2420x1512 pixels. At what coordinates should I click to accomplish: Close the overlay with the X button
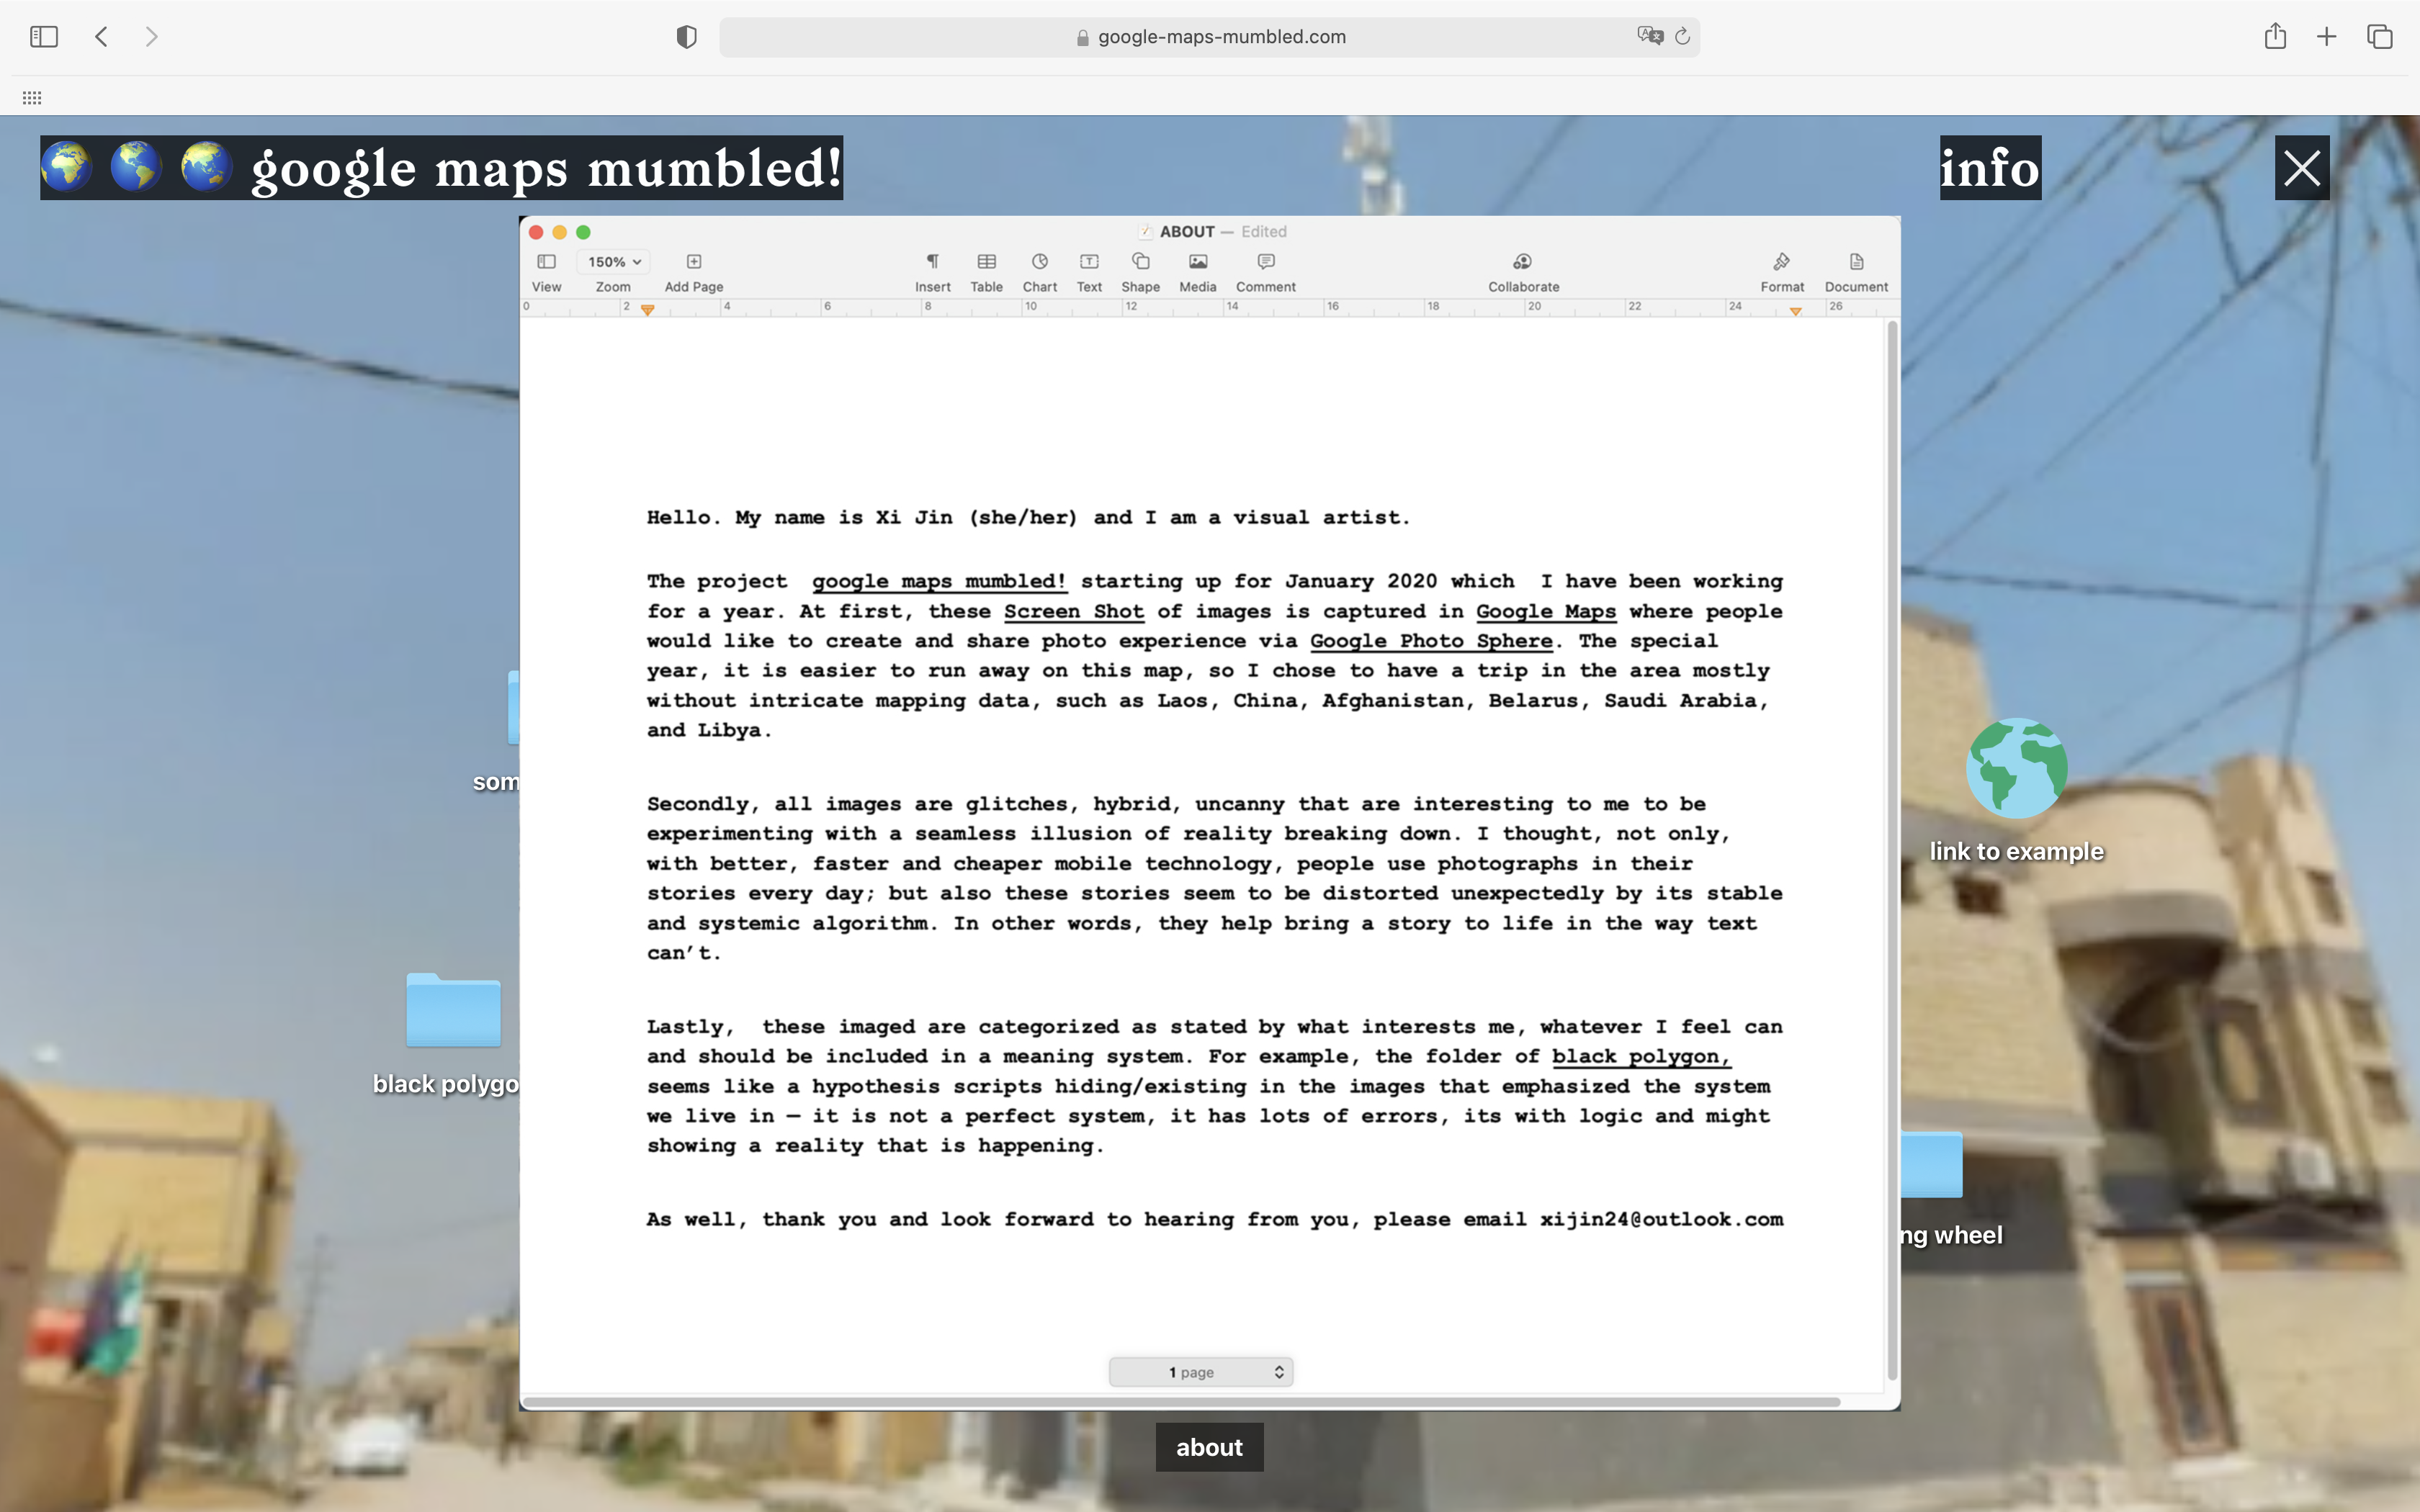click(x=2301, y=167)
